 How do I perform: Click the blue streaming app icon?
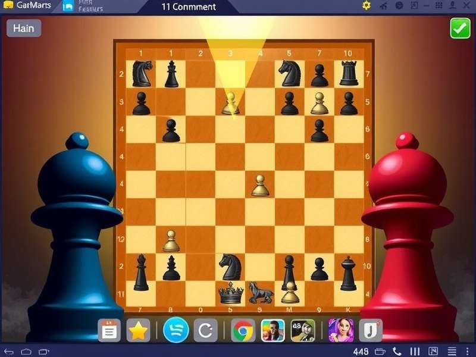176,331
